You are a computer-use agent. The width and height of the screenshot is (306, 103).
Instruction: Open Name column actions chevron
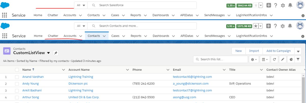63,70
